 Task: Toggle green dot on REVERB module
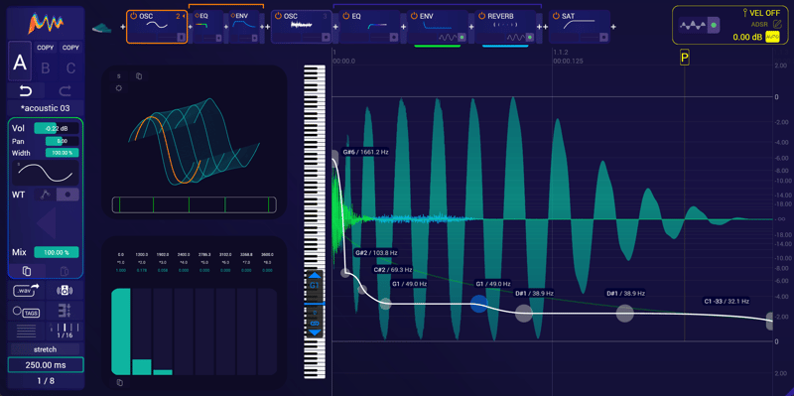click(x=529, y=37)
